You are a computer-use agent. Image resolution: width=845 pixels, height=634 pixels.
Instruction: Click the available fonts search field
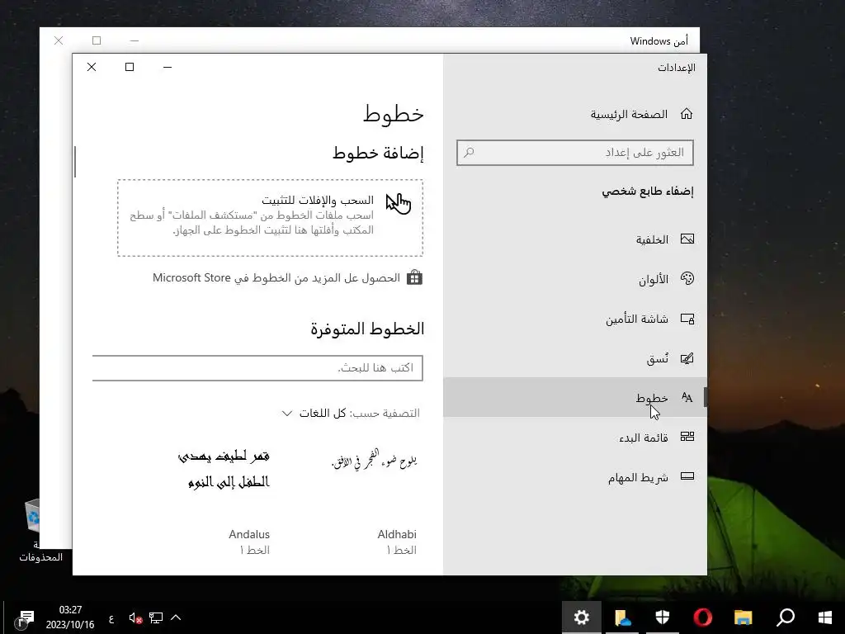pyautogui.click(x=257, y=367)
